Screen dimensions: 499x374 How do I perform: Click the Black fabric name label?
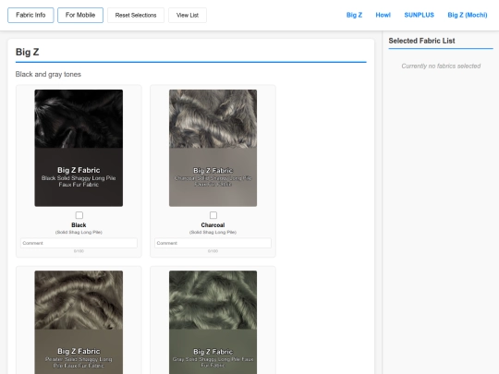pos(79,224)
